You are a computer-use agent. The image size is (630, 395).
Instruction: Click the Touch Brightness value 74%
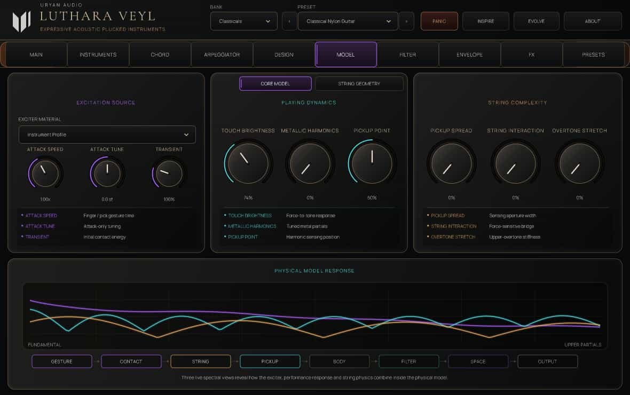tap(248, 197)
